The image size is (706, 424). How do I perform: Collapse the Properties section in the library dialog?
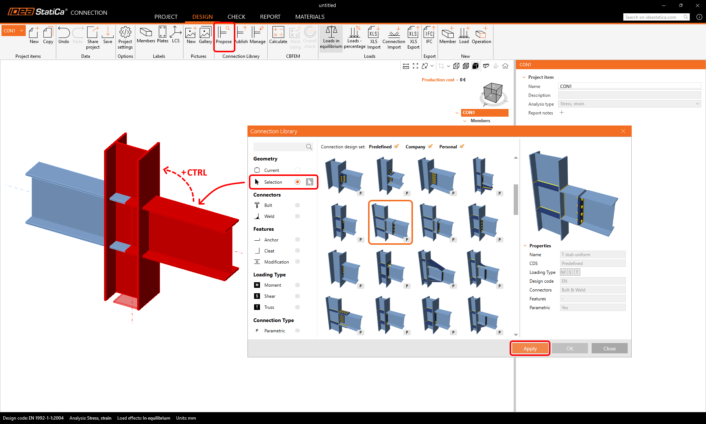tap(525, 246)
